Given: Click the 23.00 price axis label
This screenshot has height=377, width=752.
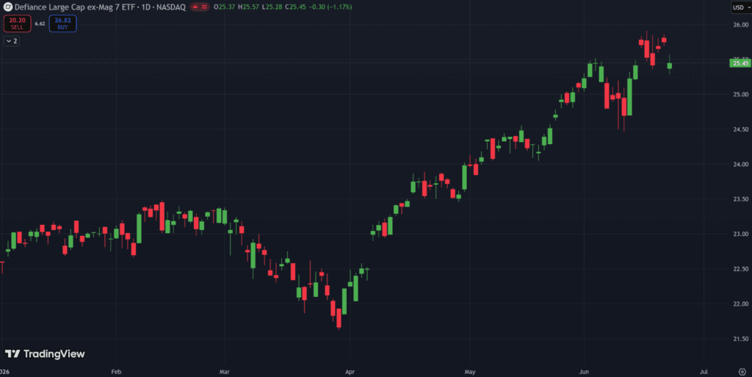Looking at the screenshot, I should (x=740, y=234).
